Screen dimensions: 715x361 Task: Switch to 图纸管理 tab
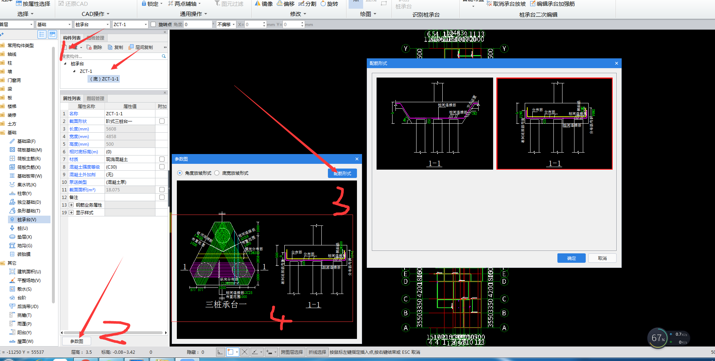click(96, 38)
